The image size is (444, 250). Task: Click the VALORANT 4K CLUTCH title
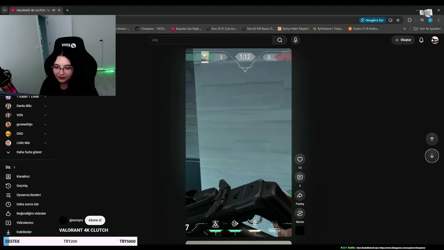84,230
